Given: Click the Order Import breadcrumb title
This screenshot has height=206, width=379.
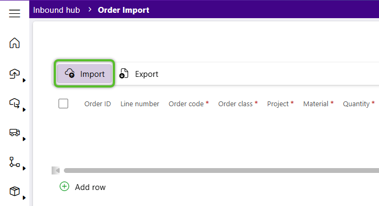Looking at the screenshot, I should coord(123,10).
